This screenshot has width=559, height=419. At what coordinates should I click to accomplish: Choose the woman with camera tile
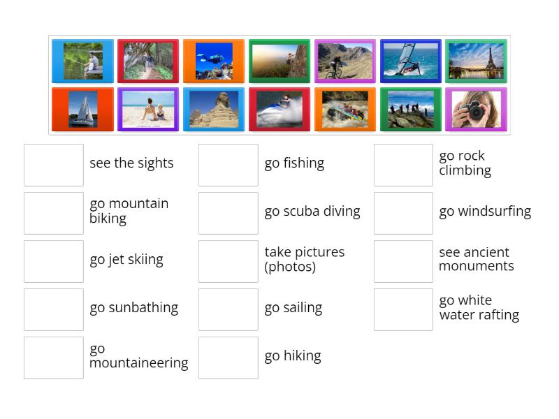point(476,110)
